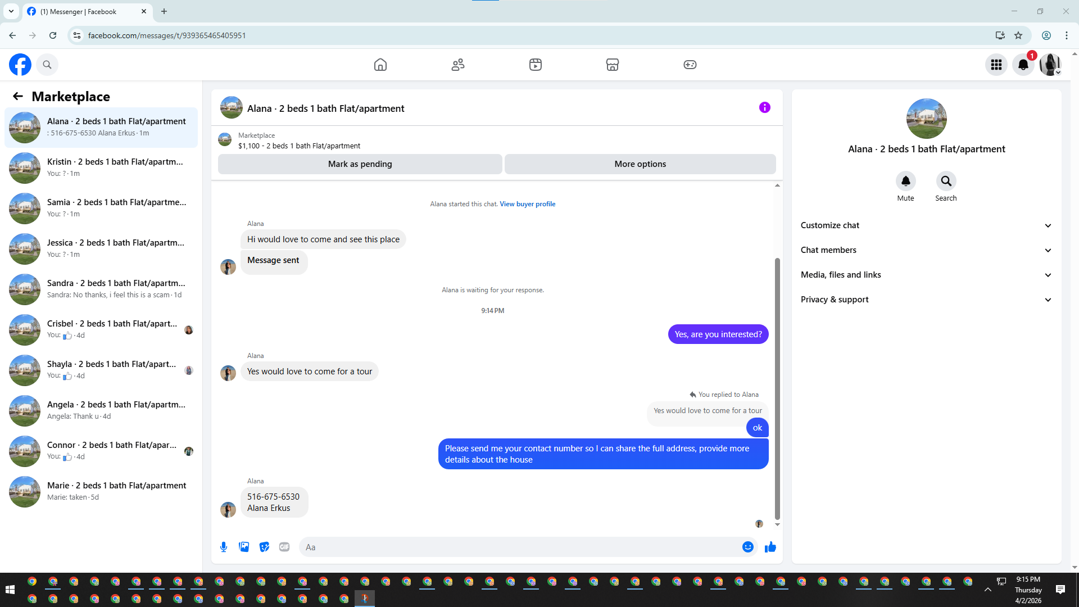This screenshot has height=607, width=1079.
Task: Open a new browser tab
Action: [164, 11]
